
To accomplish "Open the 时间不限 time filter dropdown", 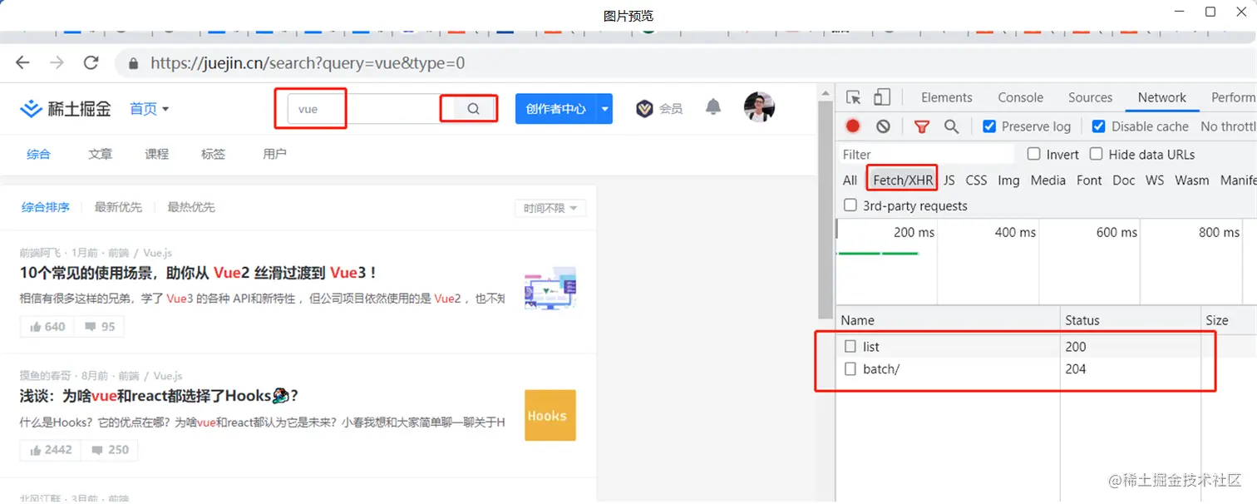I will 550,208.
